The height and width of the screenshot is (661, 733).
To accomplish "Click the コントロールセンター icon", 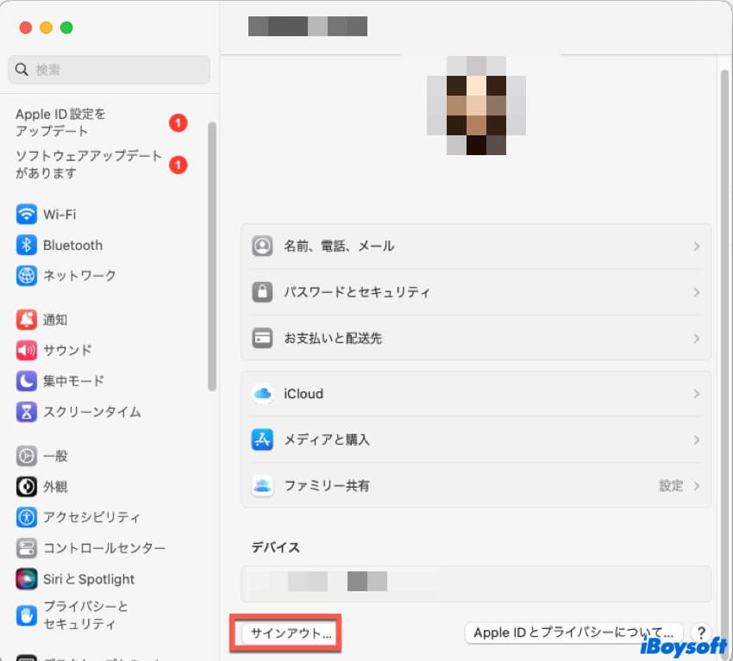I will [x=26, y=548].
